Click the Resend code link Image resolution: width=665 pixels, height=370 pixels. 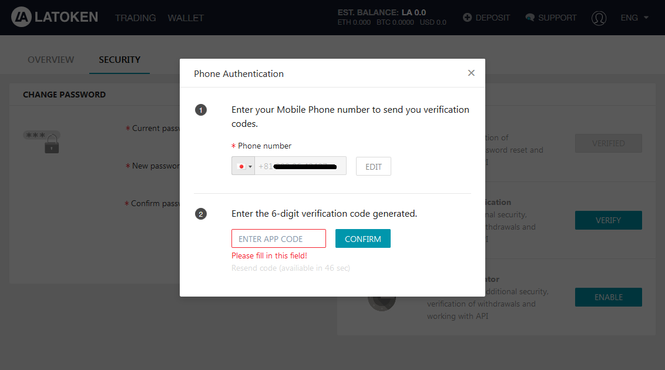click(291, 268)
